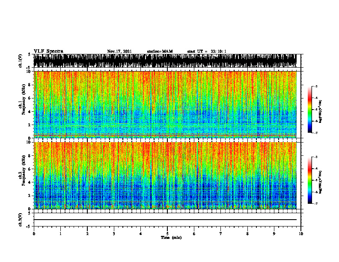Click the log(PSD) label beside ch.1 colorbar
The width and height of the screenshot is (339, 262).
(321, 112)
